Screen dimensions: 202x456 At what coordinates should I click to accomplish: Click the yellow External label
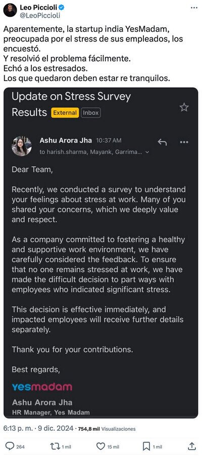pyautogui.click(x=65, y=113)
